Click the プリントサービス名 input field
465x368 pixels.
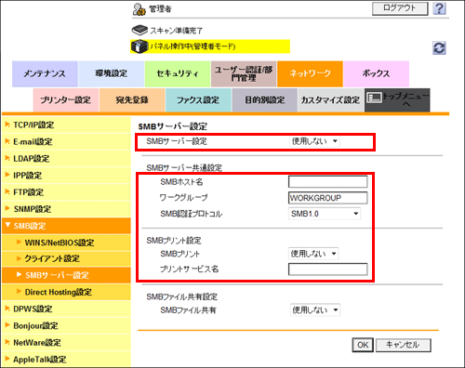pos(328,269)
